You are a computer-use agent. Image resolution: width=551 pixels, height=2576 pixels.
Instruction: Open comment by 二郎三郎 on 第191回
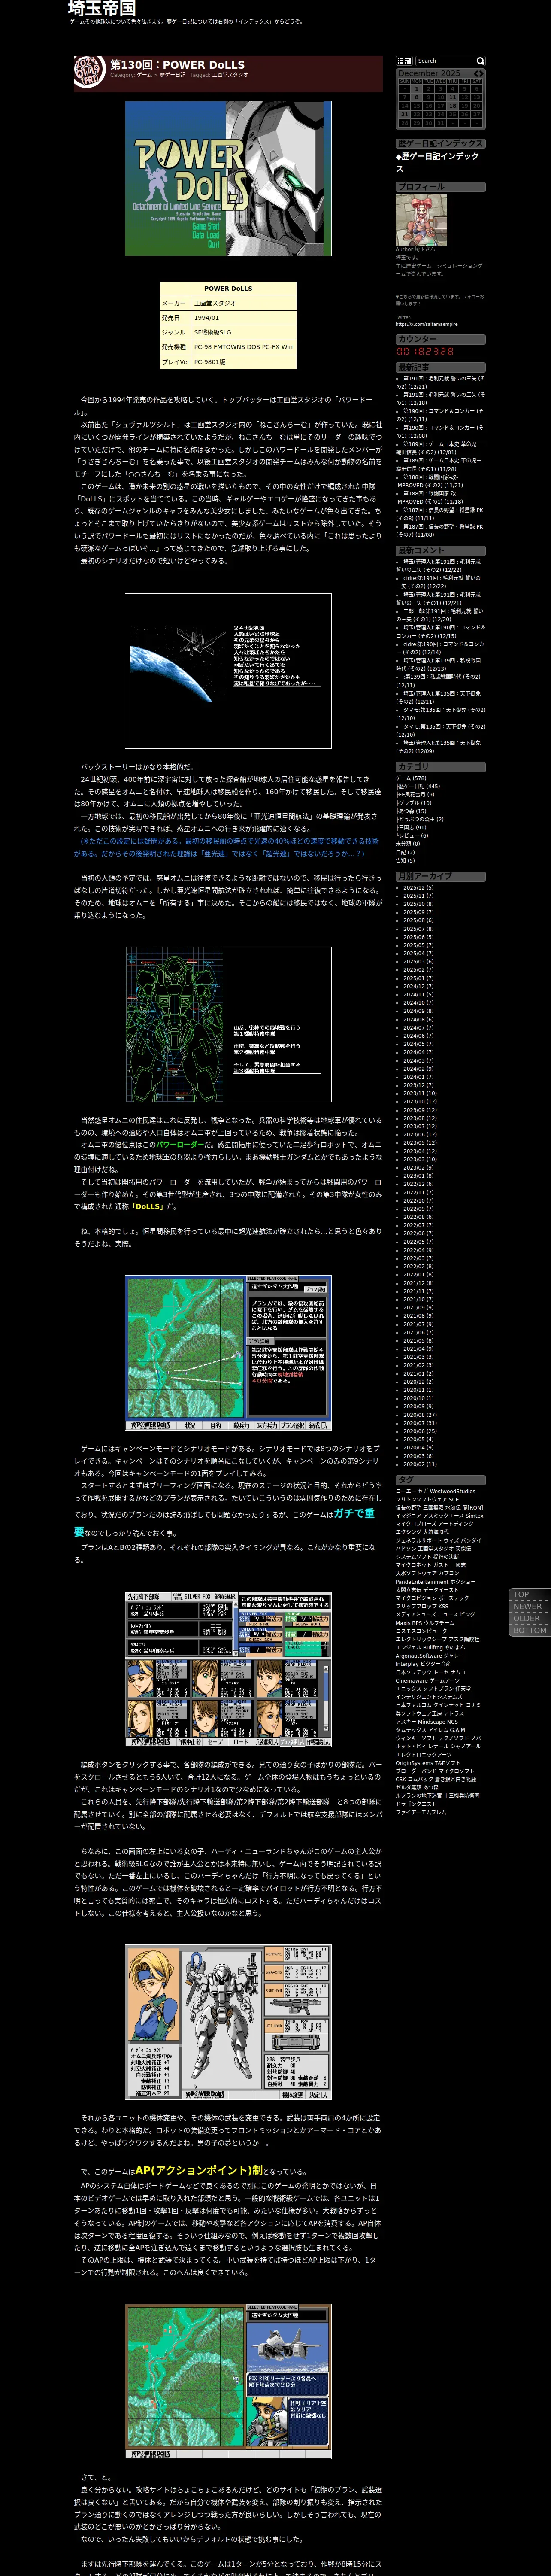coord(440,615)
